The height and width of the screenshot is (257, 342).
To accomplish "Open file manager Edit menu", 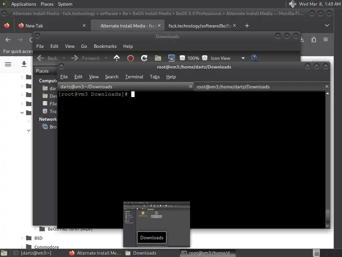I will [54, 46].
